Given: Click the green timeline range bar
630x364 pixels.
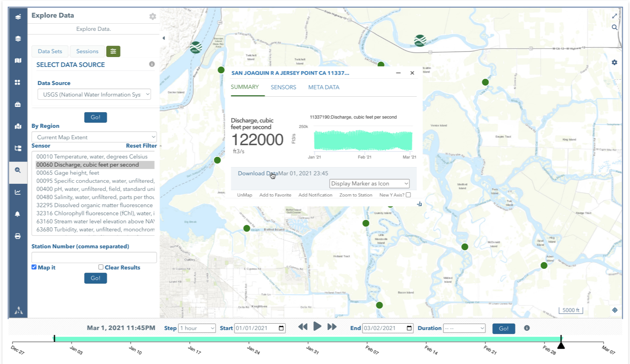Looking at the screenshot, I should (x=308, y=339).
